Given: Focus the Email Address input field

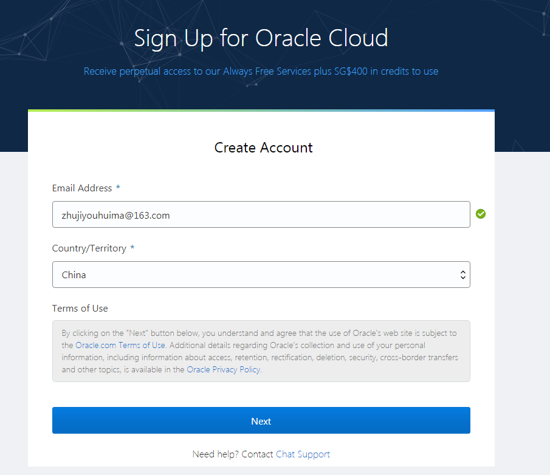Looking at the screenshot, I should [261, 214].
